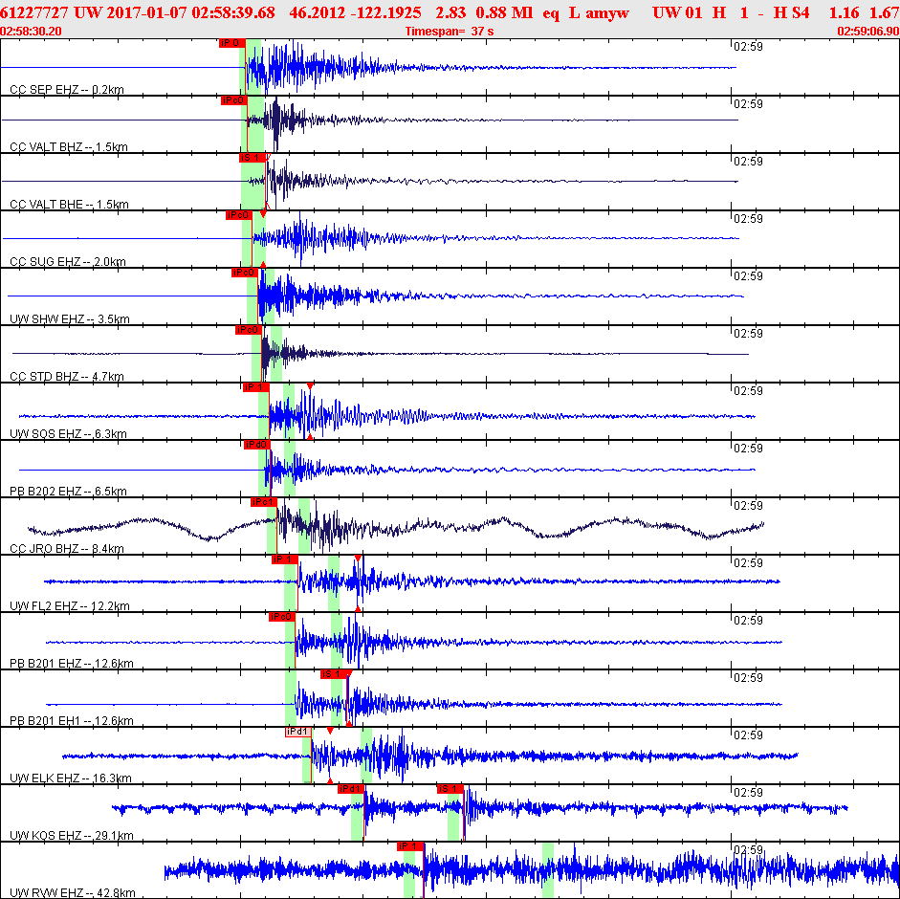Select the unfilled P pick flag on ELK EHZ
The height and width of the screenshot is (899, 900).
coord(298,732)
